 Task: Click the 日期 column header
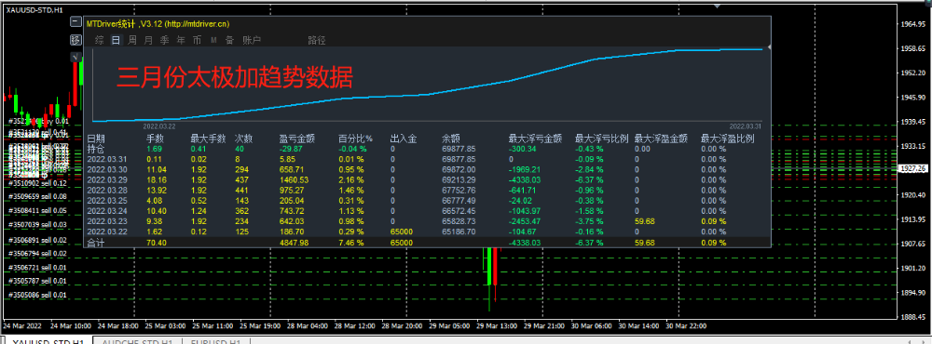click(x=96, y=139)
